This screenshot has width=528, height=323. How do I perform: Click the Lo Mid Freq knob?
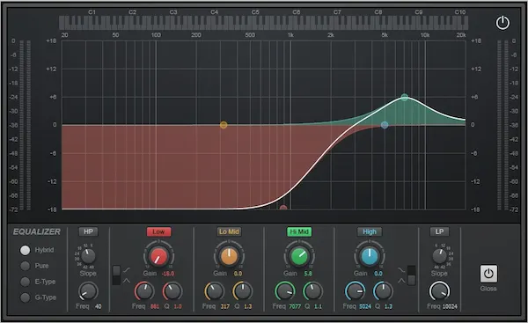pos(215,291)
